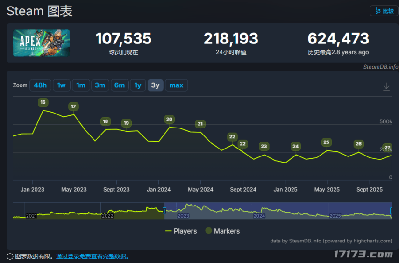Choose the 6m zoom option

(120, 85)
